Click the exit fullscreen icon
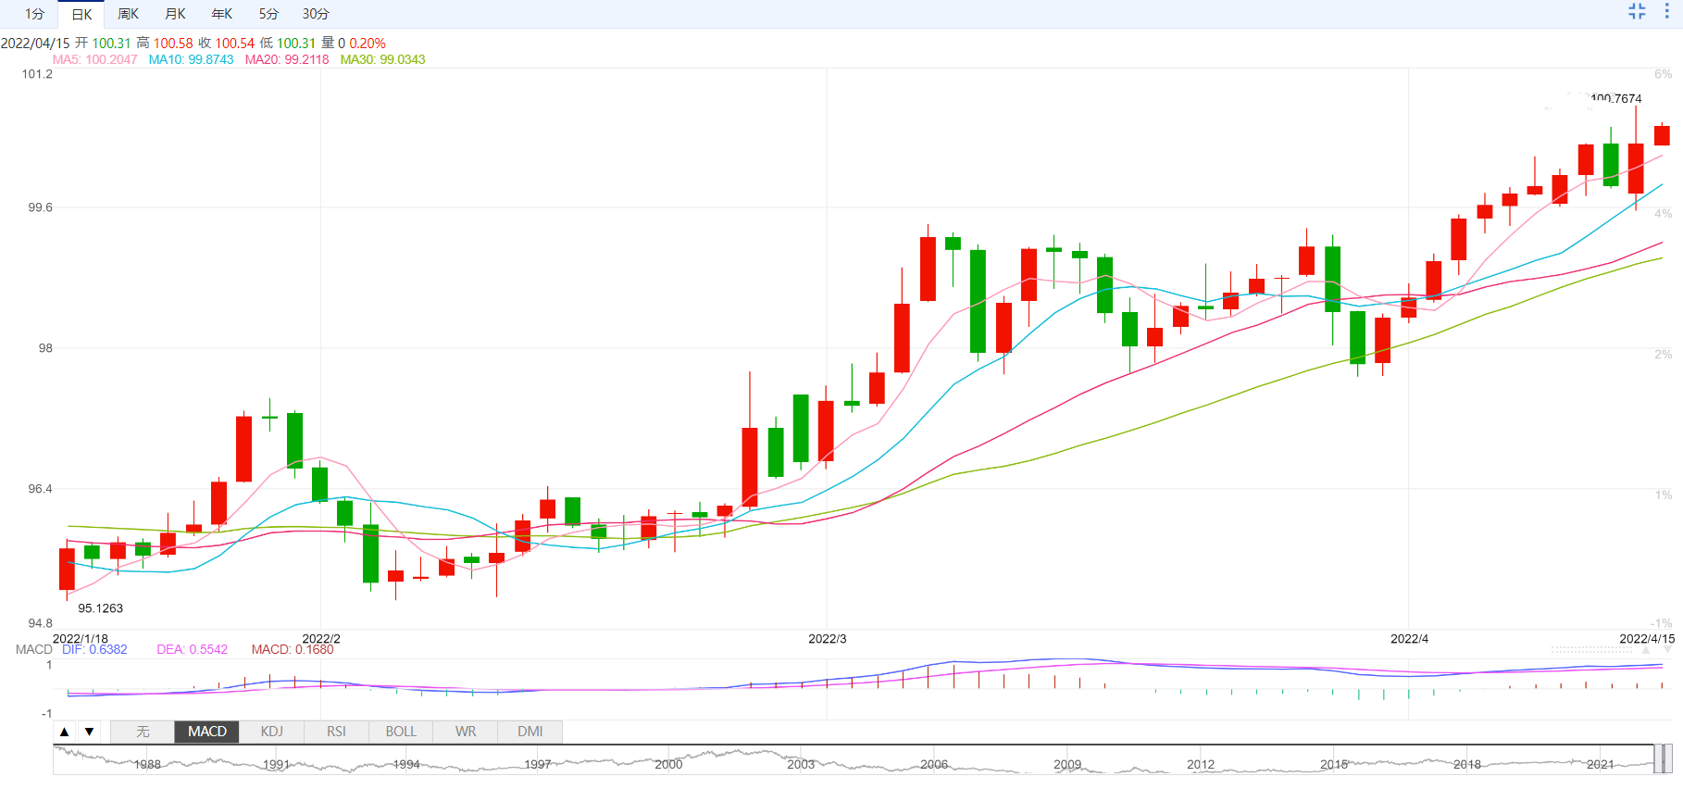1683x789 pixels. click(x=1637, y=11)
